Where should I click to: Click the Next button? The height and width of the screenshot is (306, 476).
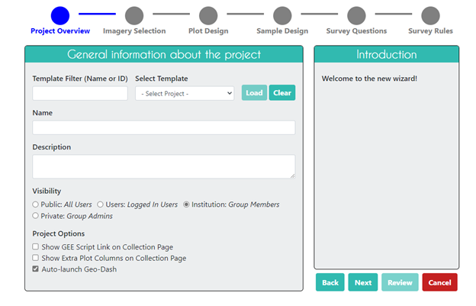(363, 282)
